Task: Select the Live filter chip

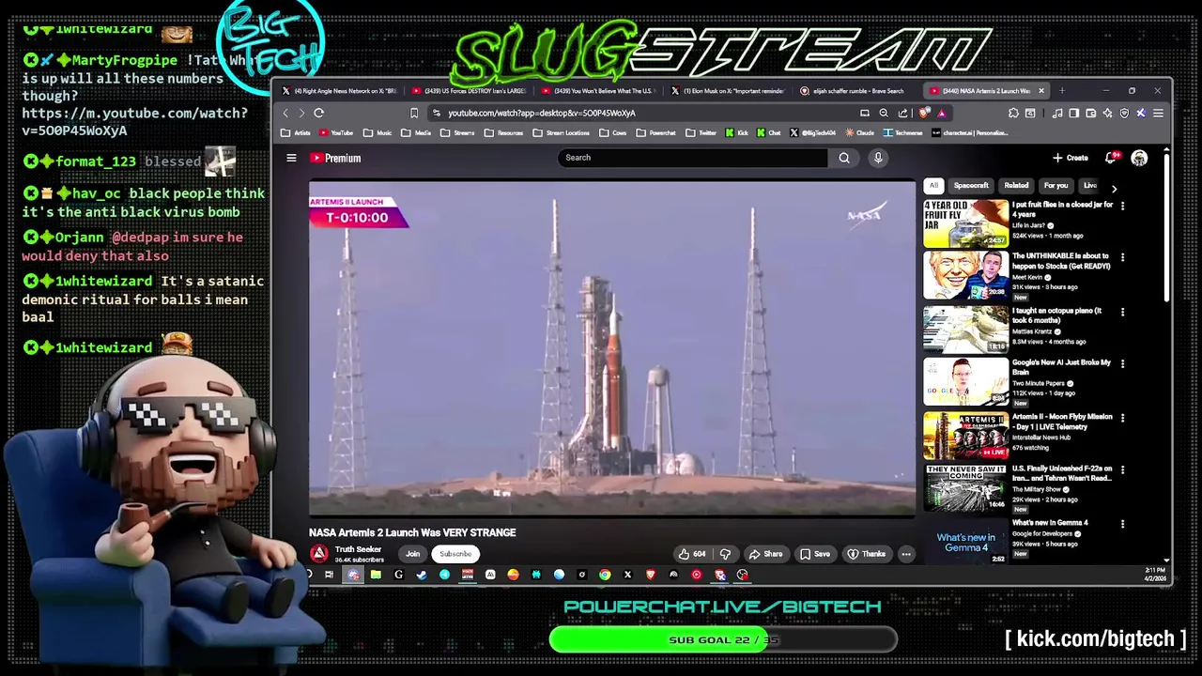Action: (1089, 186)
